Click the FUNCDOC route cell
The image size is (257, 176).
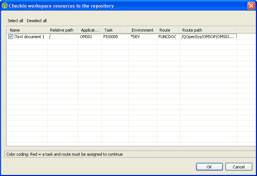tap(167, 37)
